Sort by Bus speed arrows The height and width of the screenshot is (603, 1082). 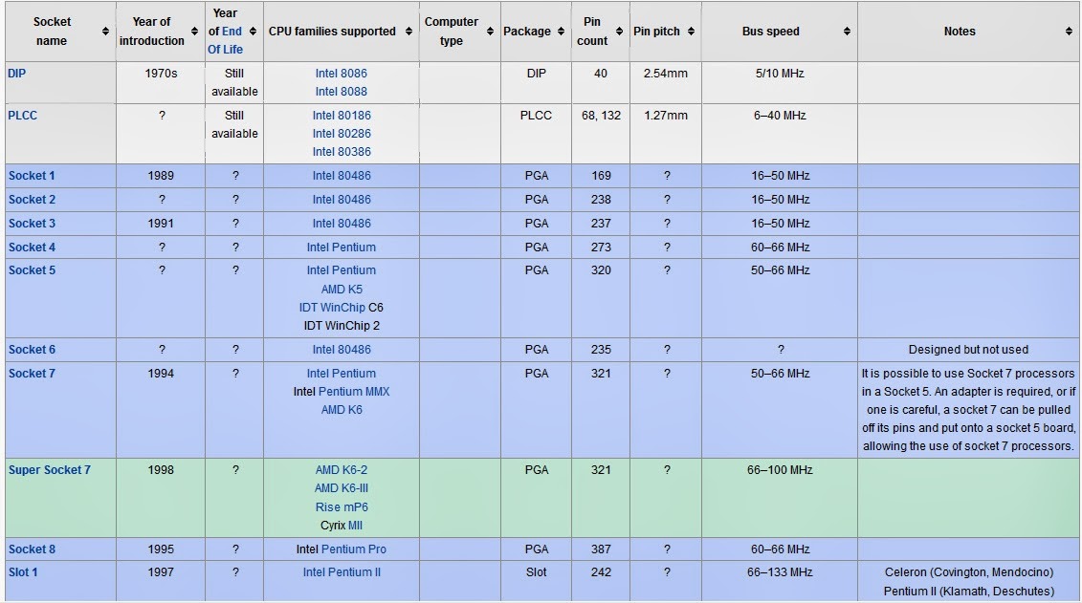847,31
